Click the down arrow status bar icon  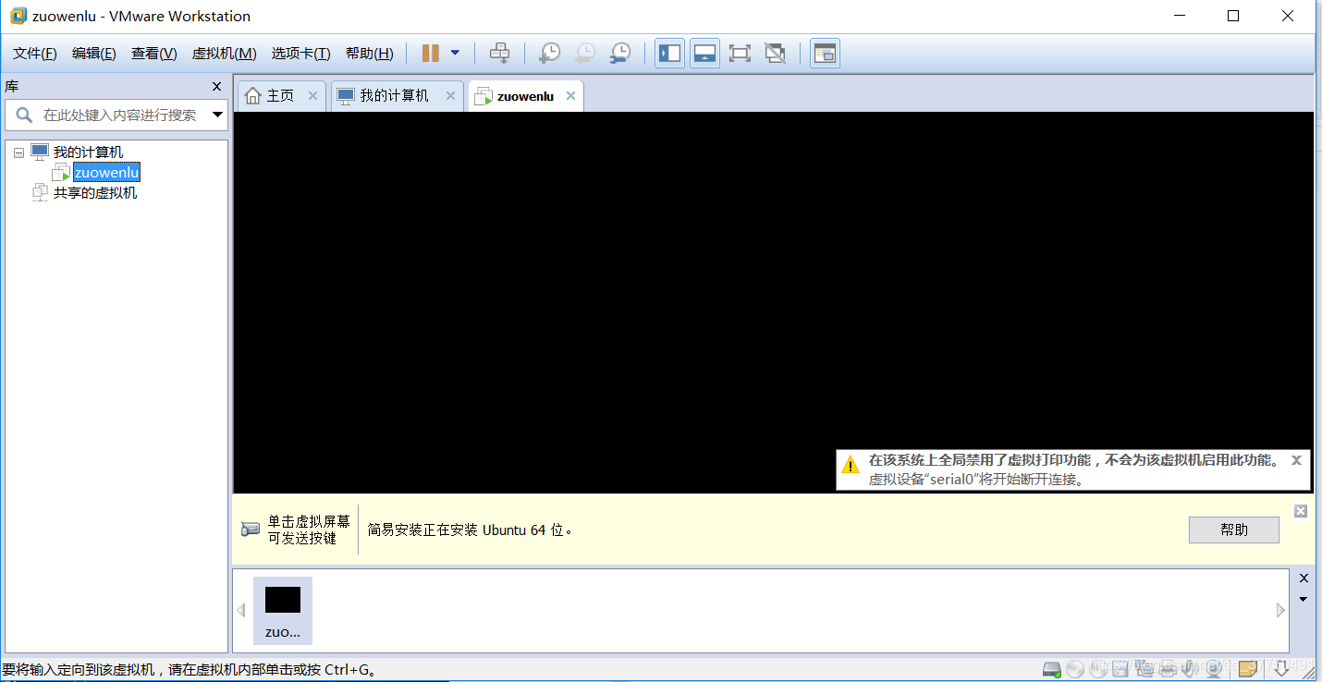(1281, 669)
